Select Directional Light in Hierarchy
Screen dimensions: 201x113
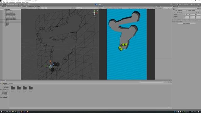tap(10, 12)
